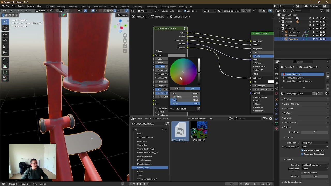Click the asset browser settings gear icon

(x=271, y=119)
